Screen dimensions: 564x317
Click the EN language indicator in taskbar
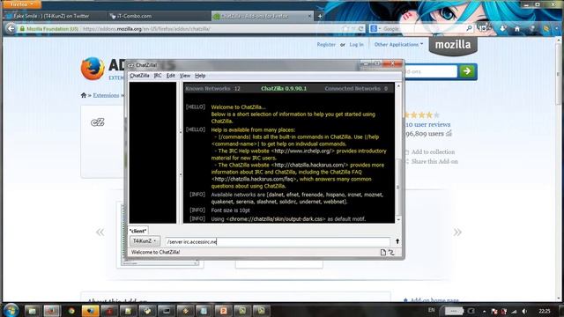(x=431, y=310)
